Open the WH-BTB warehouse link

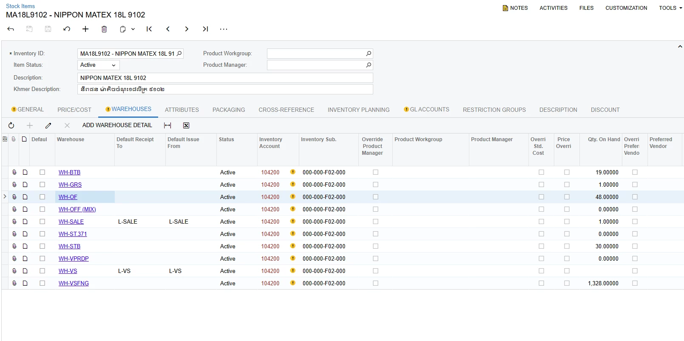pyautogui.click(x=69, y=172)
